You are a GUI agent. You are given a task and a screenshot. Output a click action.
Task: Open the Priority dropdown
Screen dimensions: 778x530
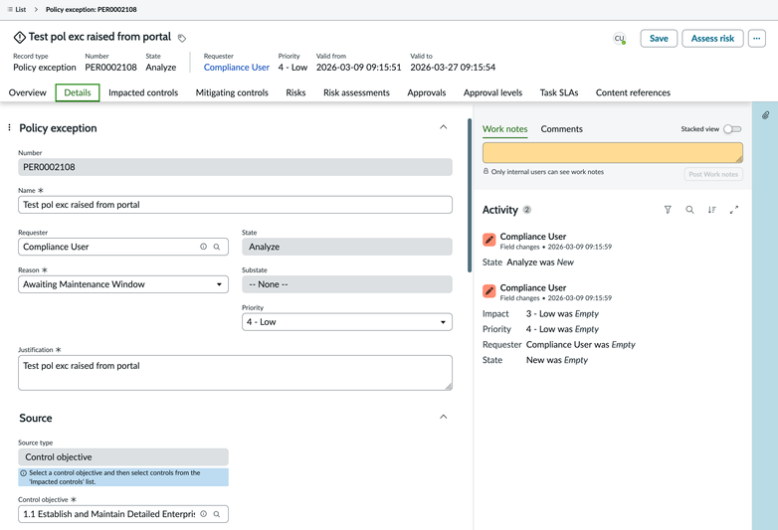[x=346, y=322]
